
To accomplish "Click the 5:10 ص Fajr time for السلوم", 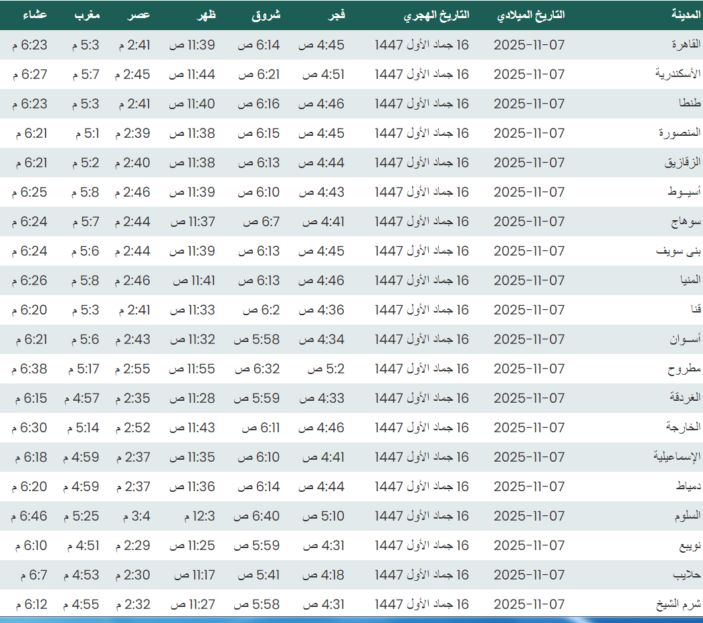I will (x=323, y=516).
